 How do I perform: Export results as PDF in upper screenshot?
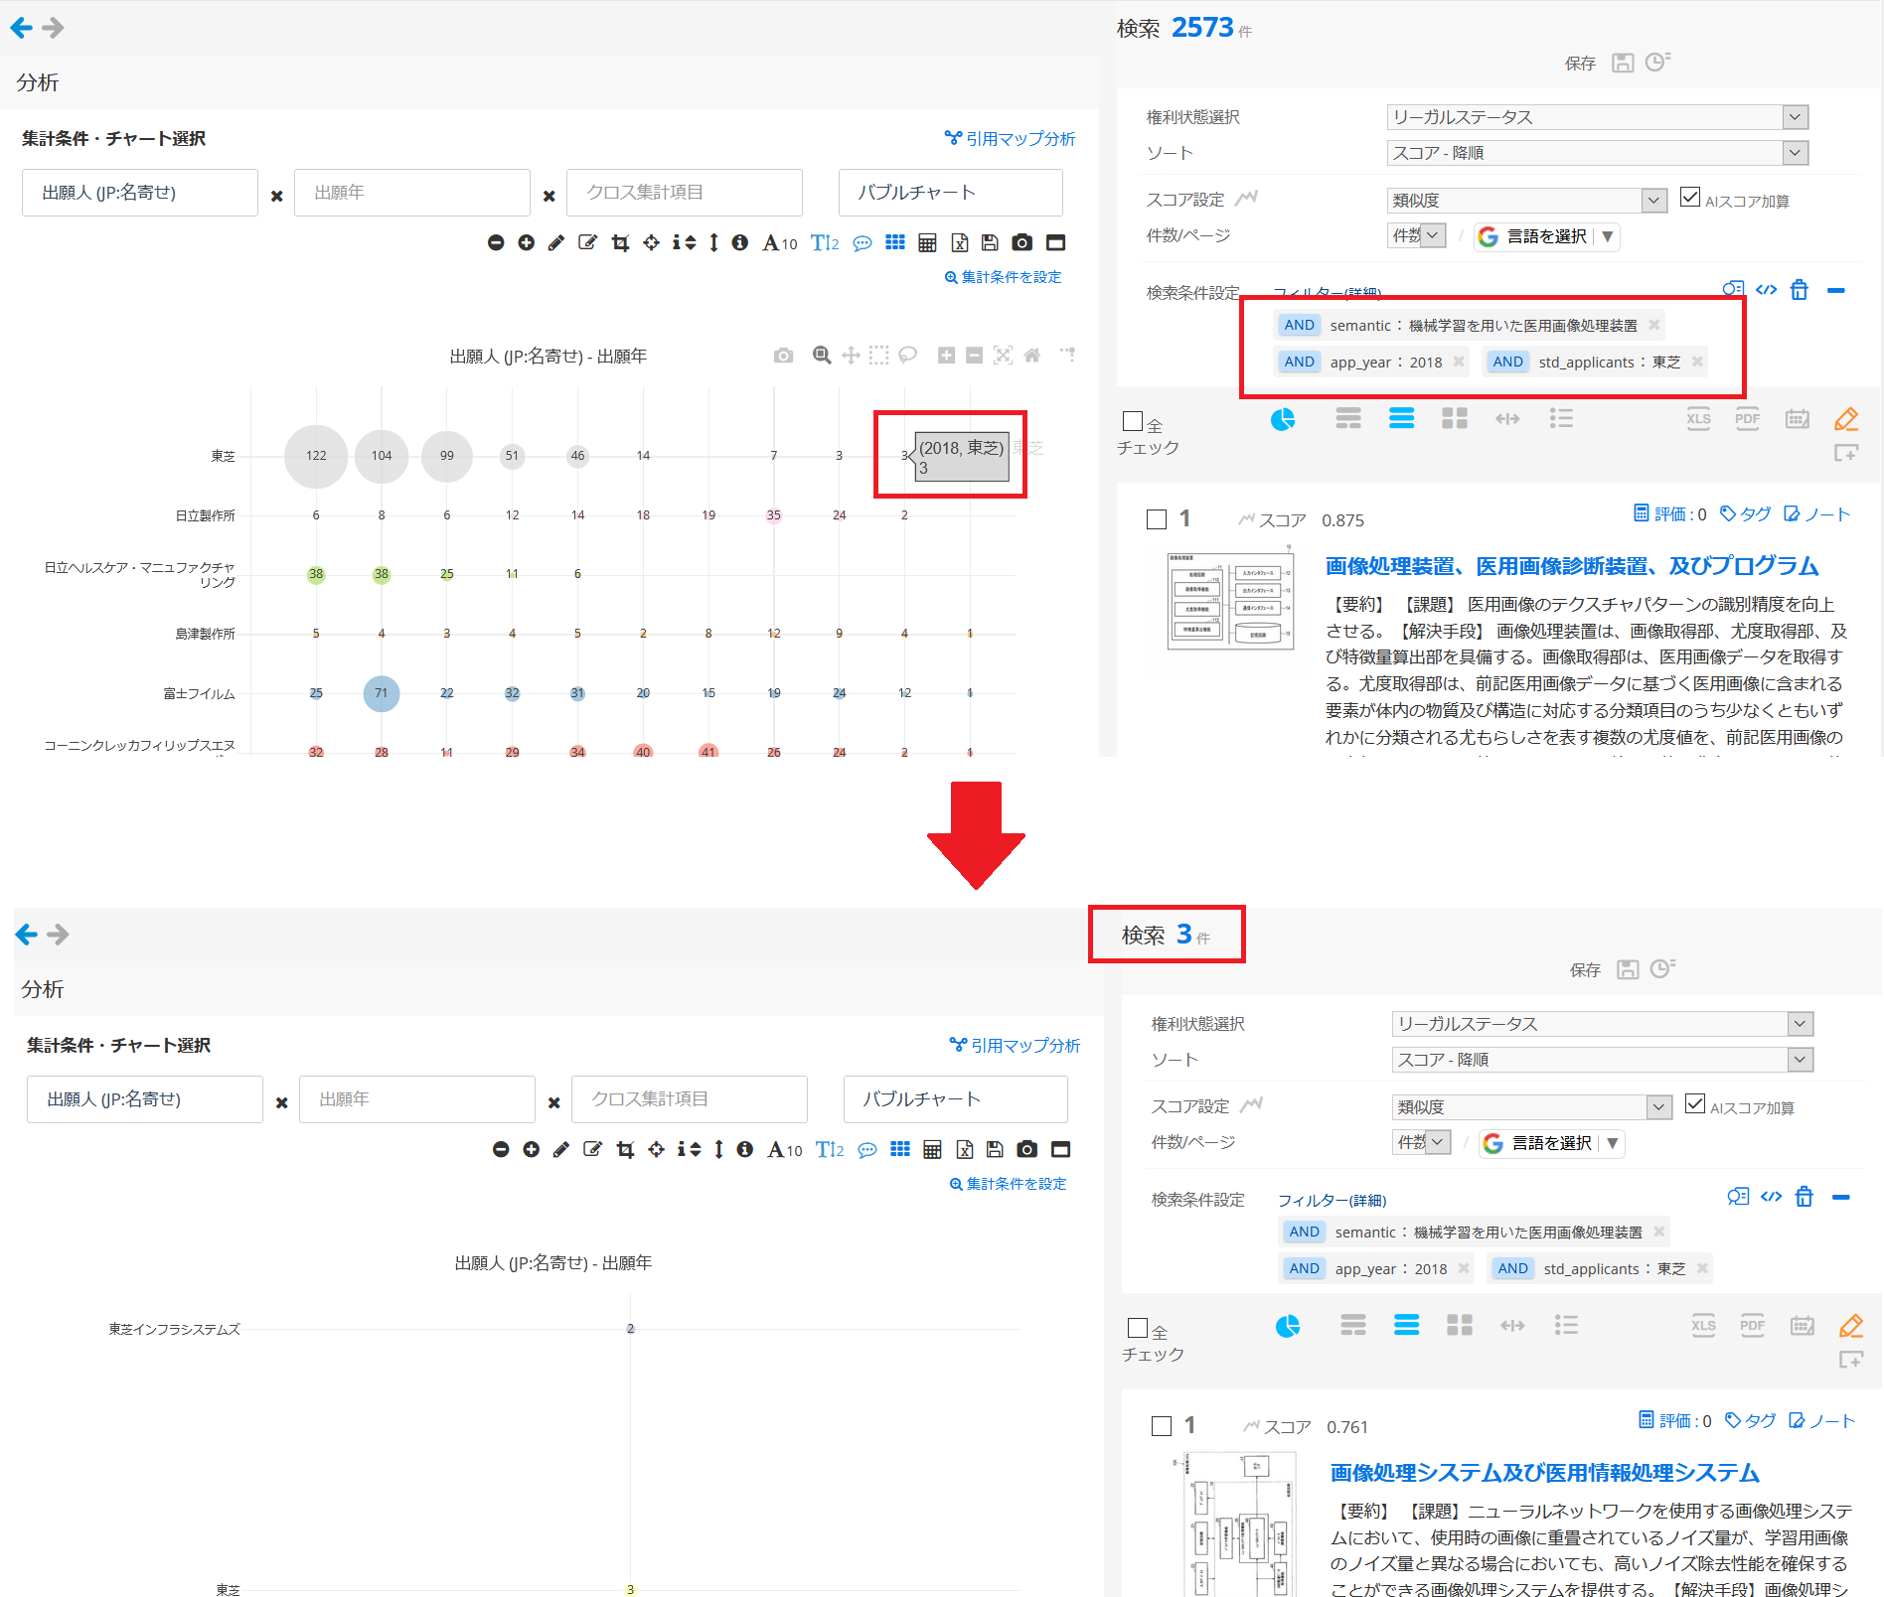click(x=1748, y=419)
